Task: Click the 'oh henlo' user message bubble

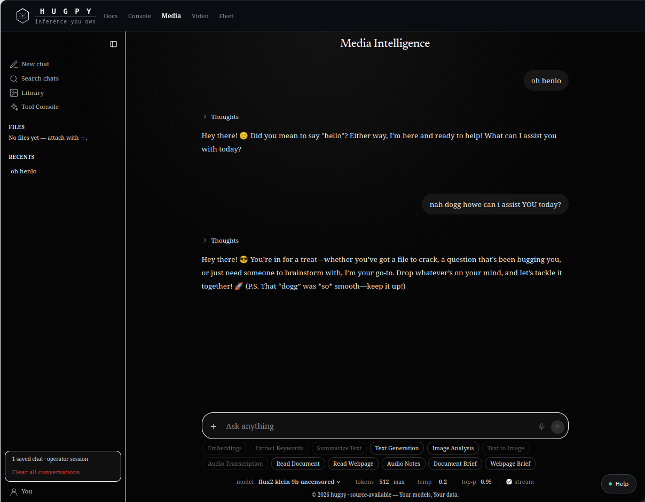Action: coord(546,81)
